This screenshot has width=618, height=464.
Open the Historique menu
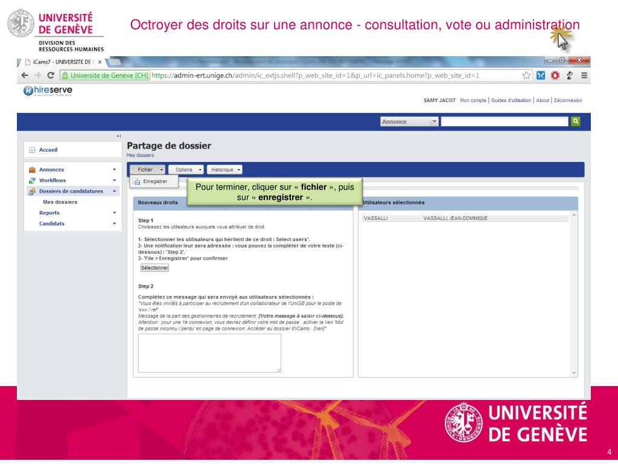click(x=225, y=170)
